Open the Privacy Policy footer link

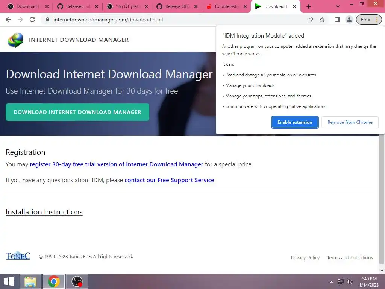[305, 257]
